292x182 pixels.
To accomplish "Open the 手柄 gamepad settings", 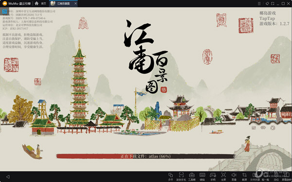I will tap(213, 177).
